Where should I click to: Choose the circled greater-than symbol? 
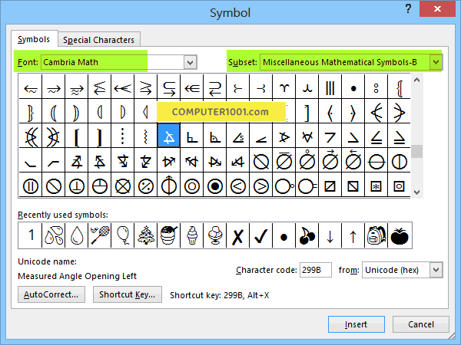[261, 185]
